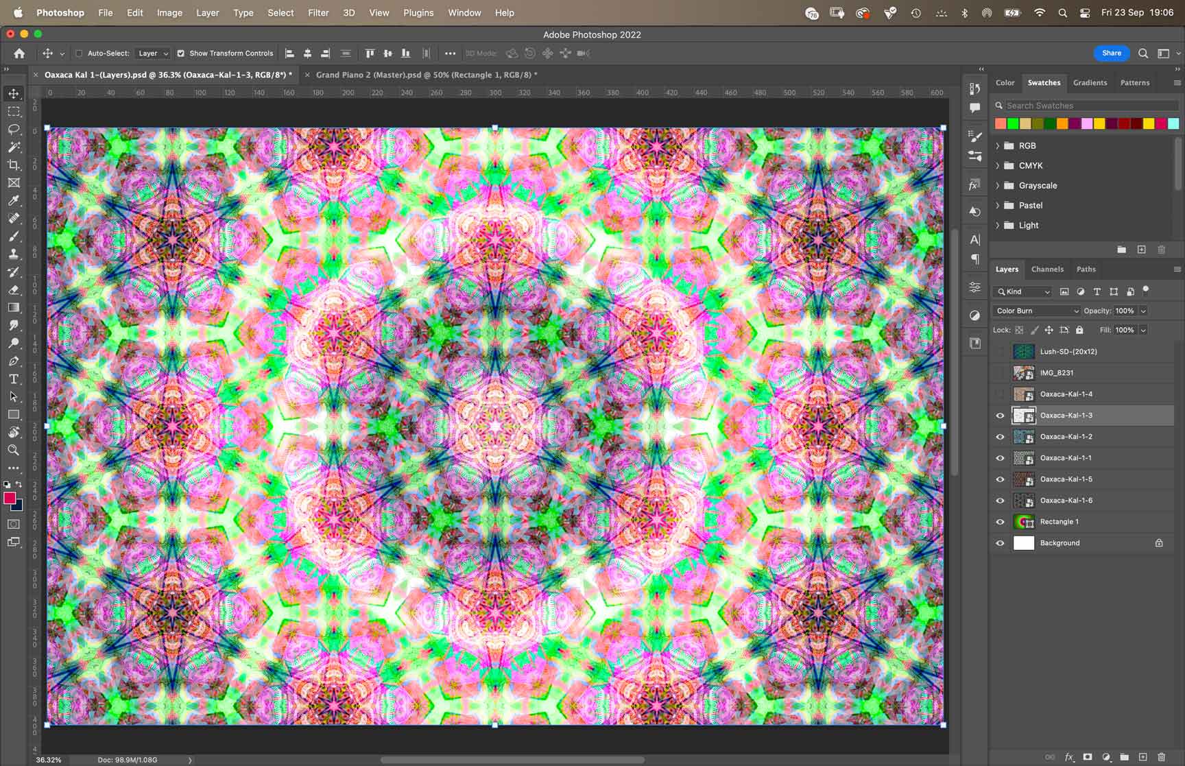
Task: Select the Clone Stamp tool
Action: coord(14,254)
